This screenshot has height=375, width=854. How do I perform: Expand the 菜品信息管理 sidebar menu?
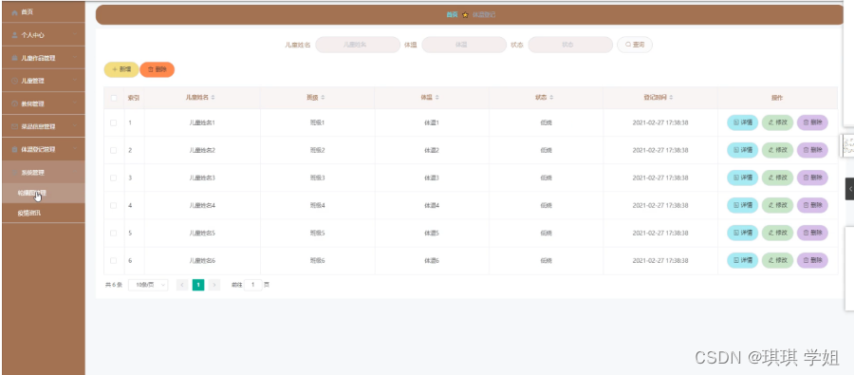[43, 126]
